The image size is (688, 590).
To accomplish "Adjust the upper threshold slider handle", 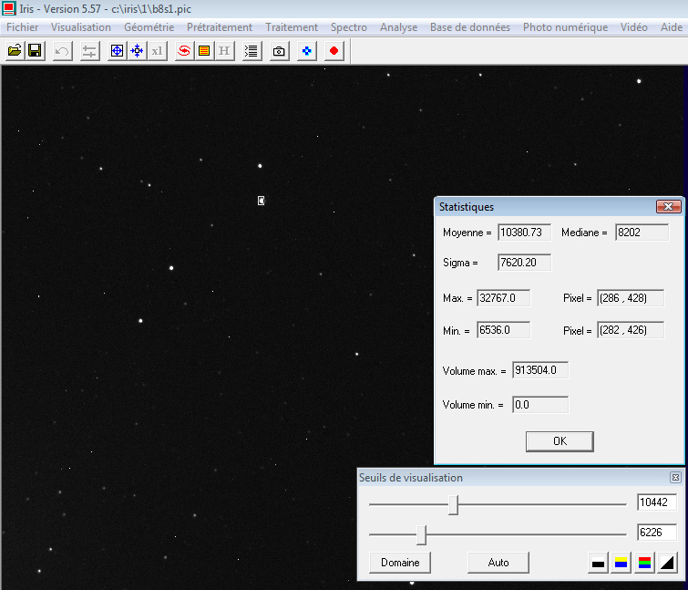I will point(453,505).
